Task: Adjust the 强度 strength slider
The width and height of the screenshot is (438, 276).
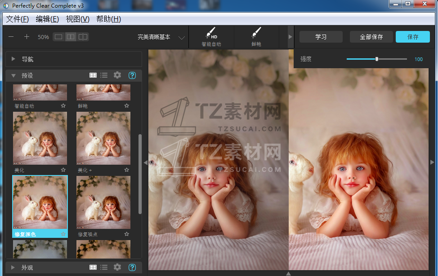Action: tap(376, 59)
